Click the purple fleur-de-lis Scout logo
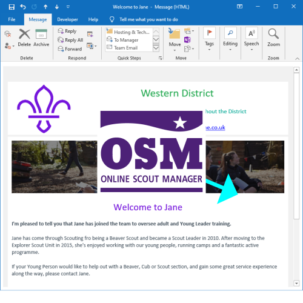Viewport: 303px width, 303px height. [x=44, y=108]
